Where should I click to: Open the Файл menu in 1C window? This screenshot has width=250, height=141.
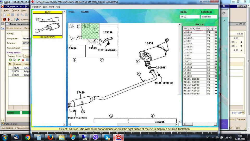[x=6, y=10]
